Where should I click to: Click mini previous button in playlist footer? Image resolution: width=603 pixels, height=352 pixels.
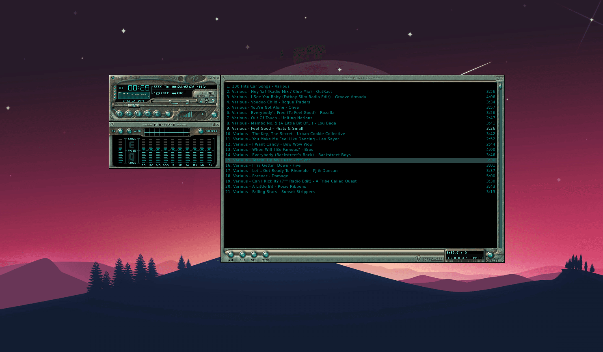tap(447, 258)
